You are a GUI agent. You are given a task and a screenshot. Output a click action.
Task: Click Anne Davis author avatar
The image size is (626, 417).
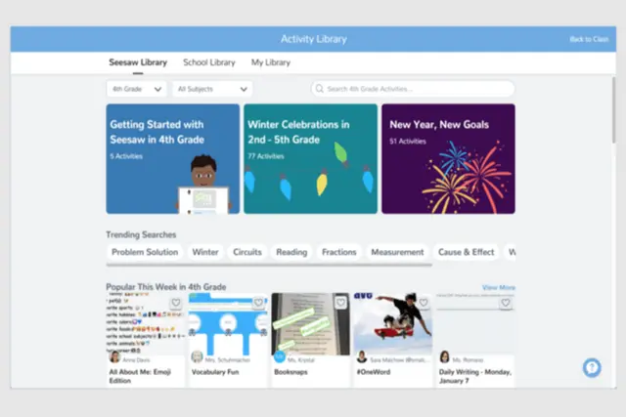point(115,356)
